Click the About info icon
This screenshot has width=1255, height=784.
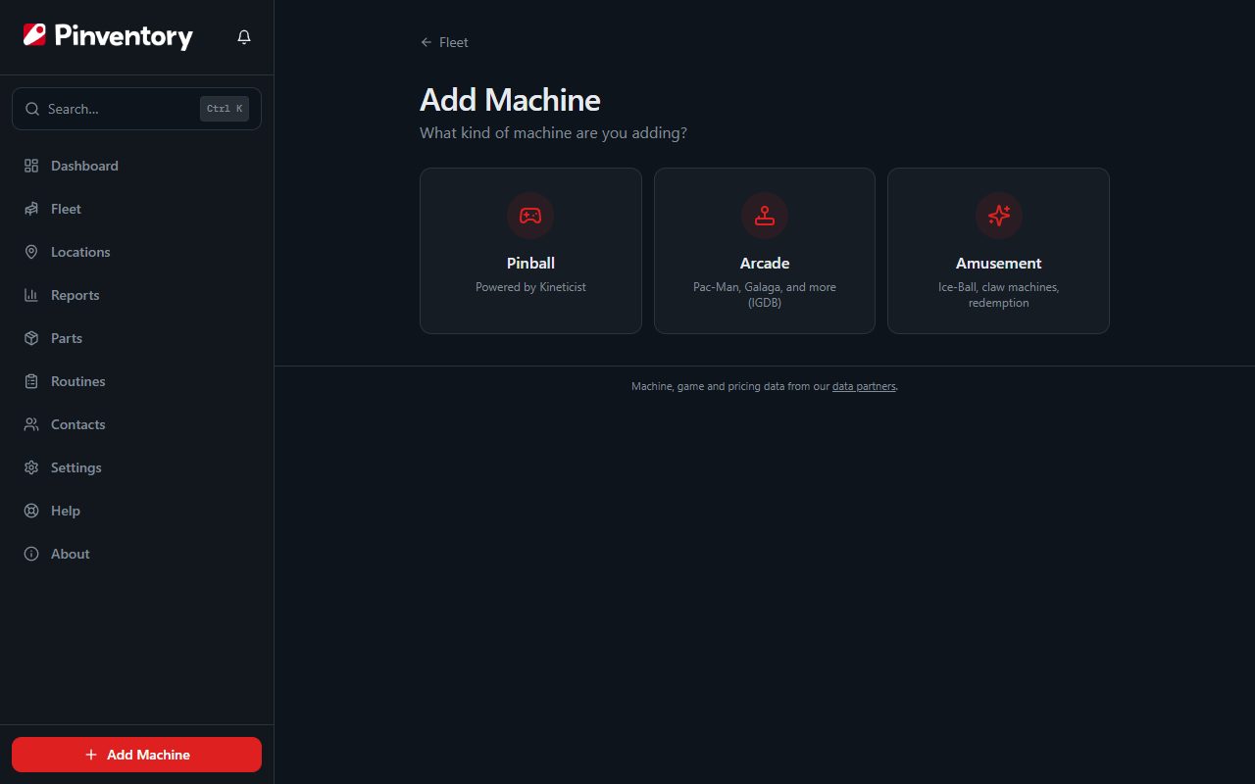(31, 554)
